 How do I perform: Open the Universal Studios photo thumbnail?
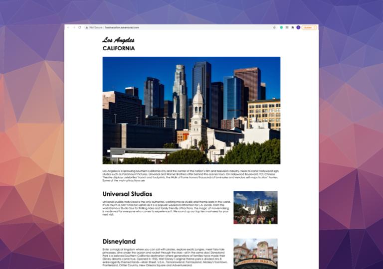coord(255,207)
